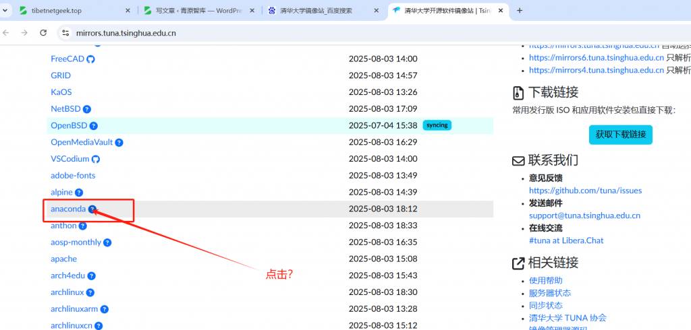The height and width of the screenshot is (330, 691).
Task: Open a new tab with the plus button
Action: point(520,11)
